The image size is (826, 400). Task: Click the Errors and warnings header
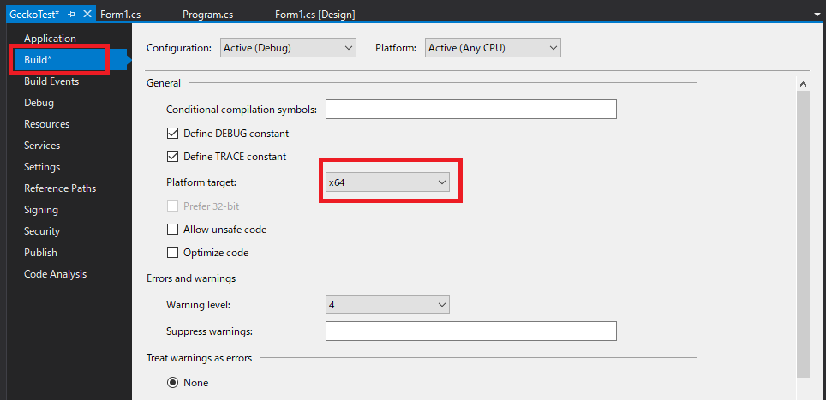(191, 278)
